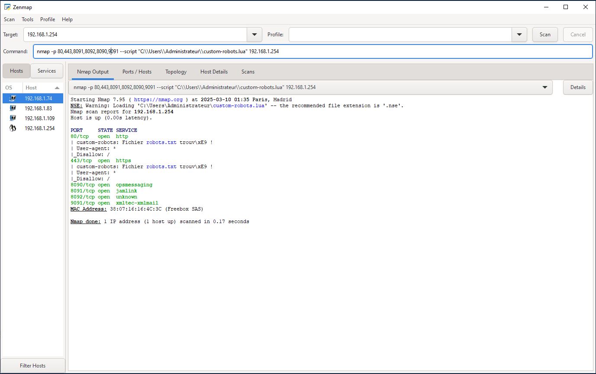Select the Hosts view button
596x374 pixels.
tap(16, 71)
